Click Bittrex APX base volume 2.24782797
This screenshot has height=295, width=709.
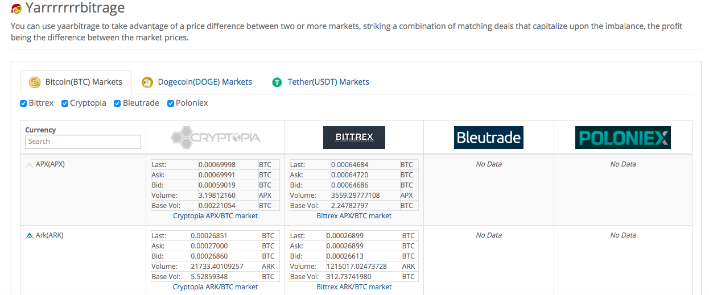pos(349,206)
